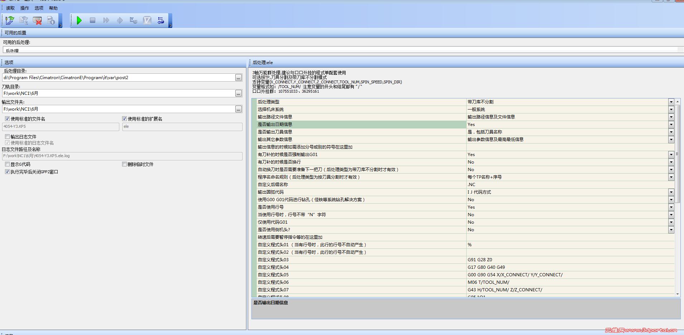Image resolution: width=684 pixels, height=335 pixels.
Task: Open the 程序名命名规则 dropdown arrow
Action: pyautogui.click(x=671, y=177)
